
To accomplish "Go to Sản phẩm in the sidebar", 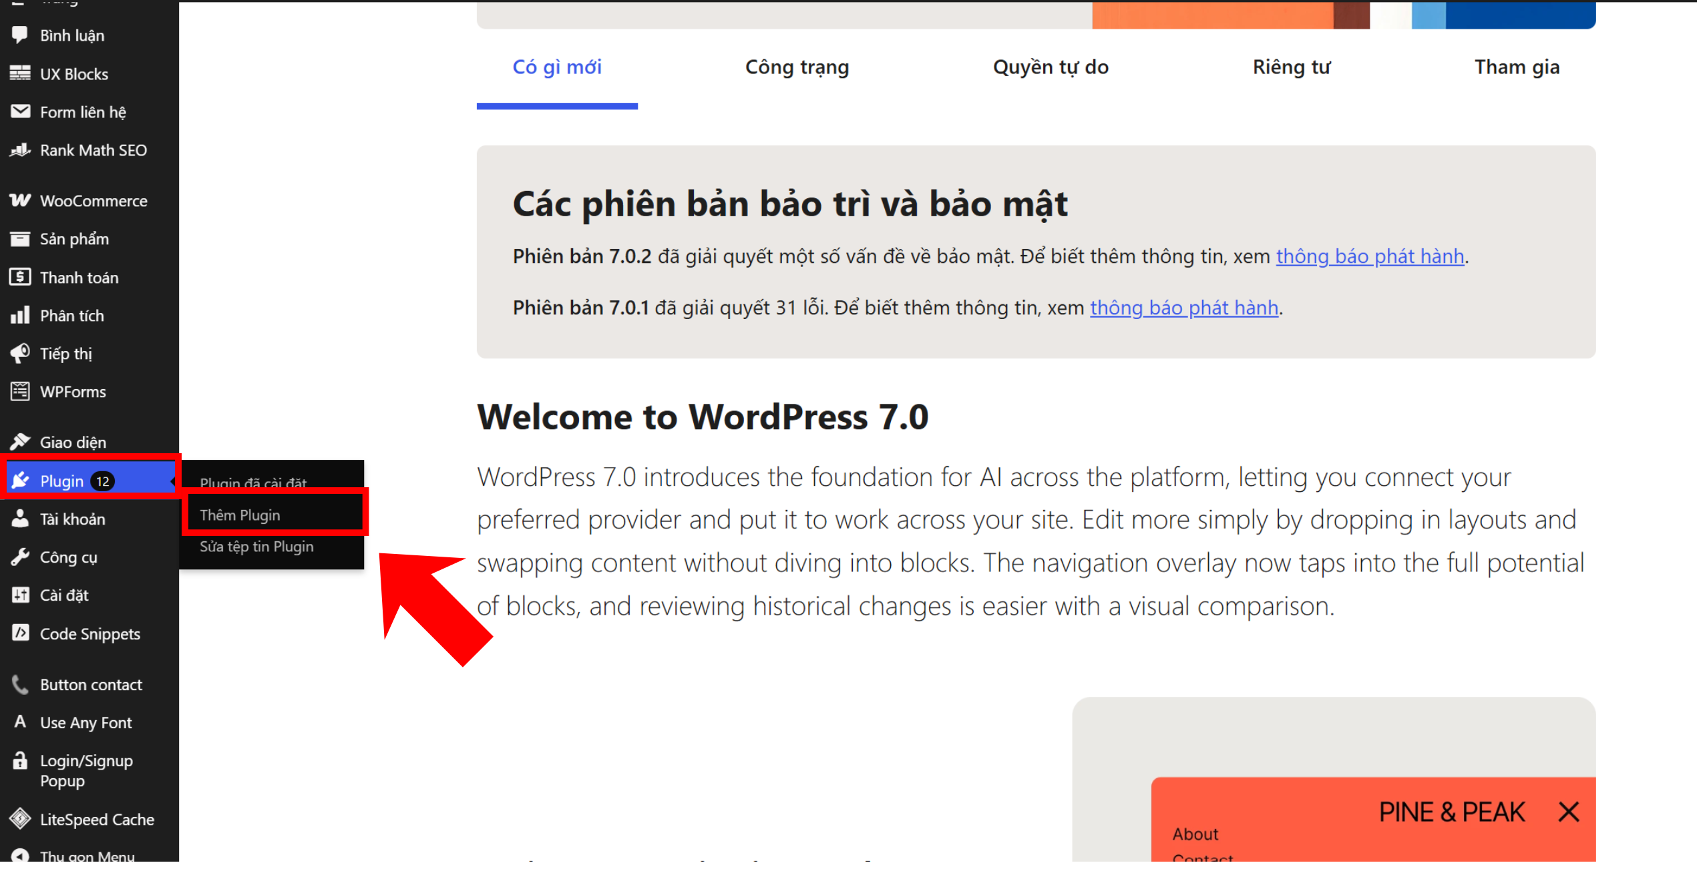I will 89,238.
